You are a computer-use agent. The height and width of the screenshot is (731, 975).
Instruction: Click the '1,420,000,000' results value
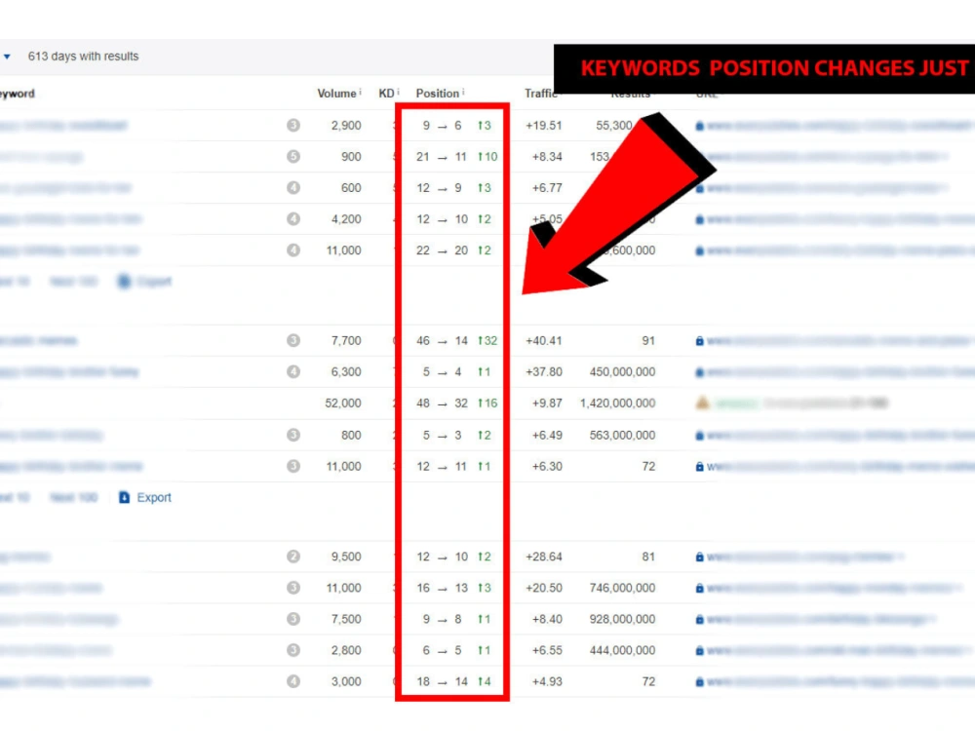click(617, 404)
